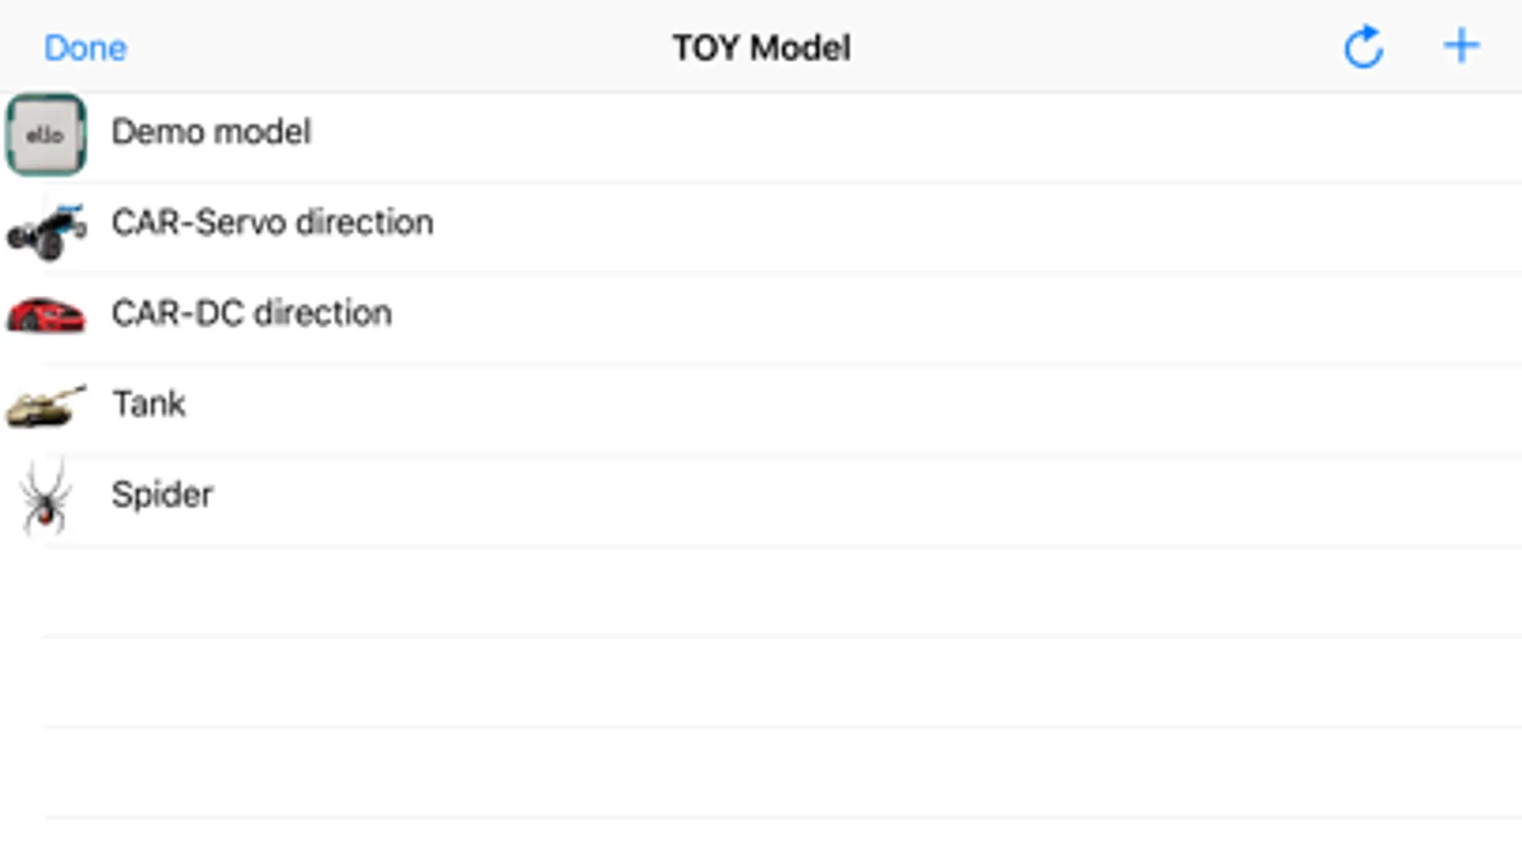This screenshot has height=856, width=1522.
Task: Click the spider icon
Action: (x=46, y=496)
